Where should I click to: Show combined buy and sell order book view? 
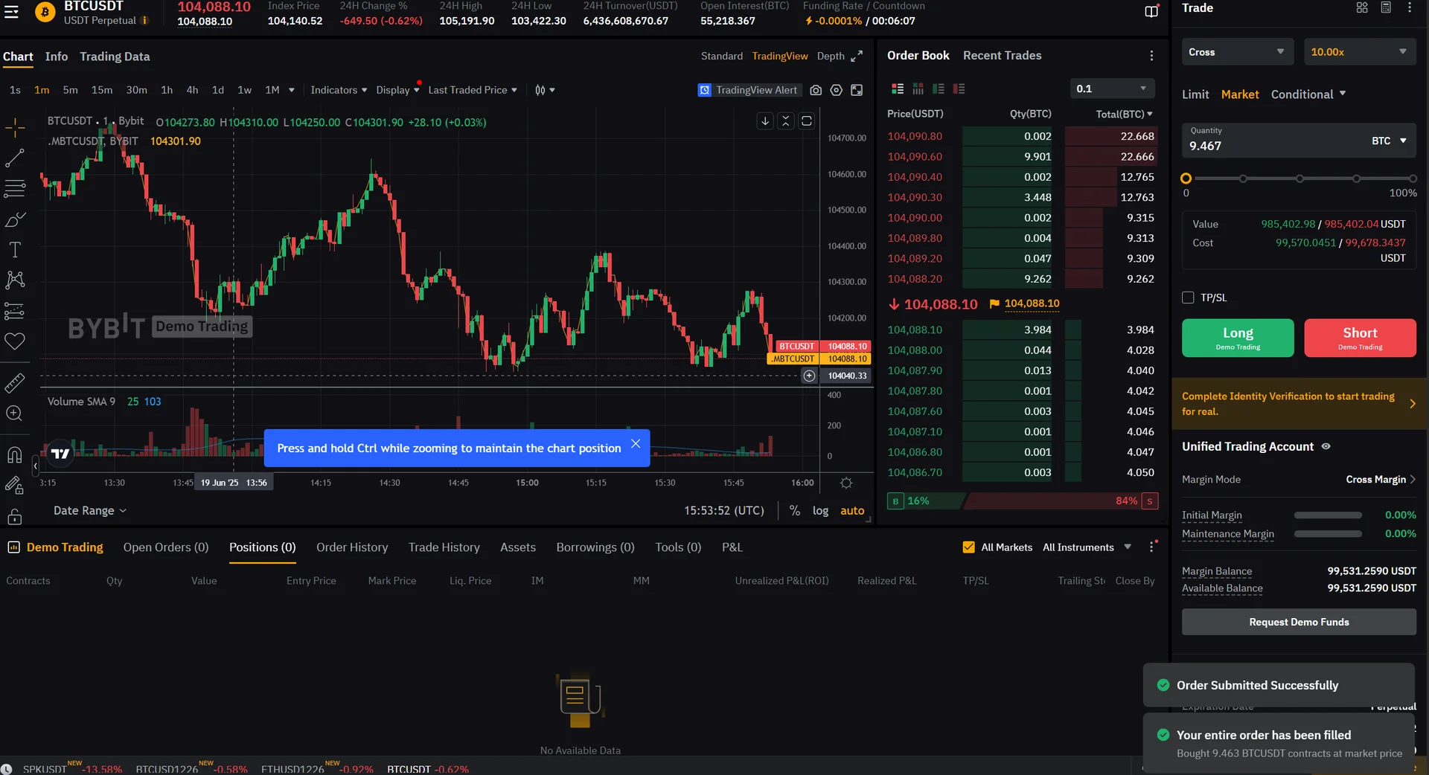pos(898,89)
